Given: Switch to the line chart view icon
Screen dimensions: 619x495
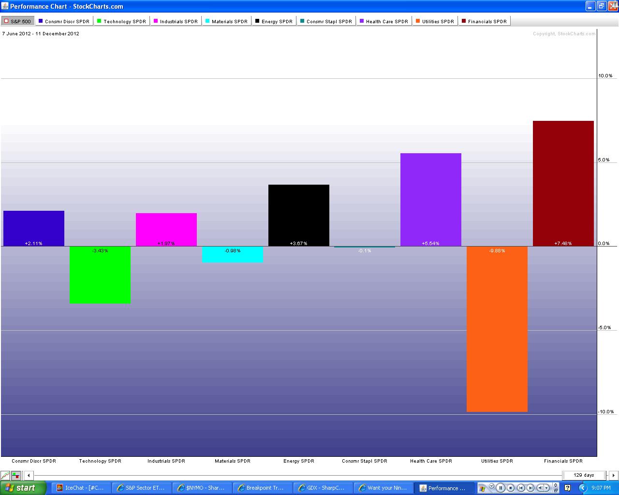Looking at the screenshot, I should [x=5, y=475].
